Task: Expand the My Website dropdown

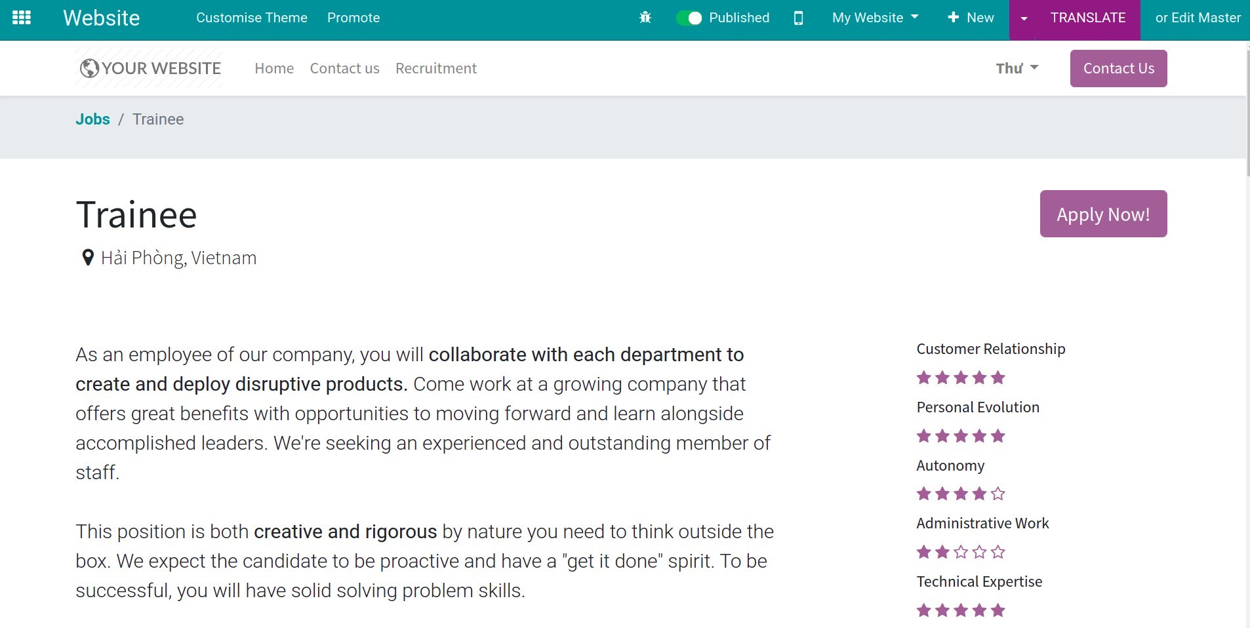Action: 875,18
